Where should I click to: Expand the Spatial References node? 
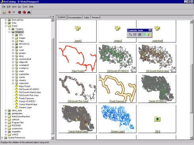click(2, 138)
